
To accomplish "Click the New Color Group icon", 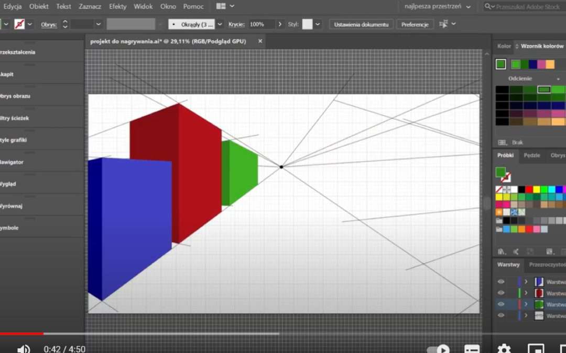I will click(x=549, y=252).
